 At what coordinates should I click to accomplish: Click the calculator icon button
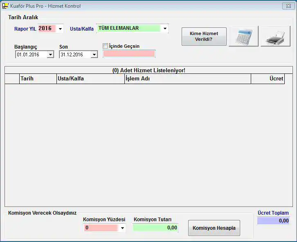(243, 36)
